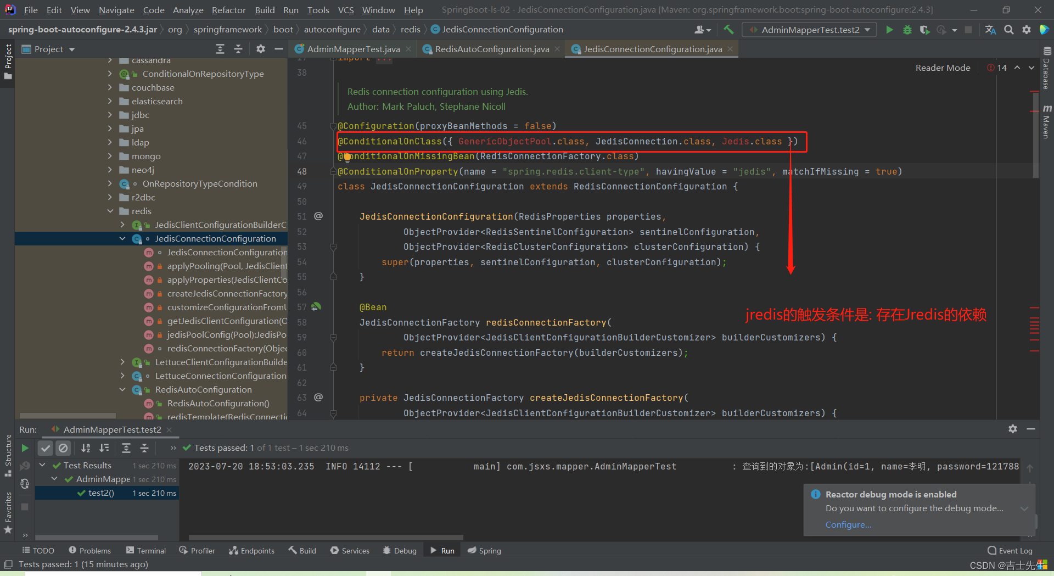The height and width of the screenshot is (576, 1054).
Task: Switch to RedisAutoConfiguration.java tab
Action: [491, 49]
